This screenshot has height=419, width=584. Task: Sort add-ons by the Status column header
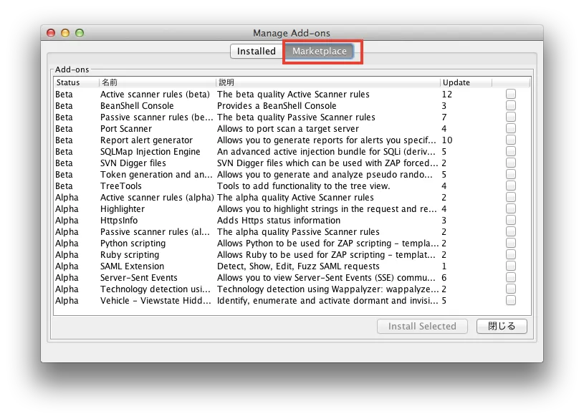69,82
